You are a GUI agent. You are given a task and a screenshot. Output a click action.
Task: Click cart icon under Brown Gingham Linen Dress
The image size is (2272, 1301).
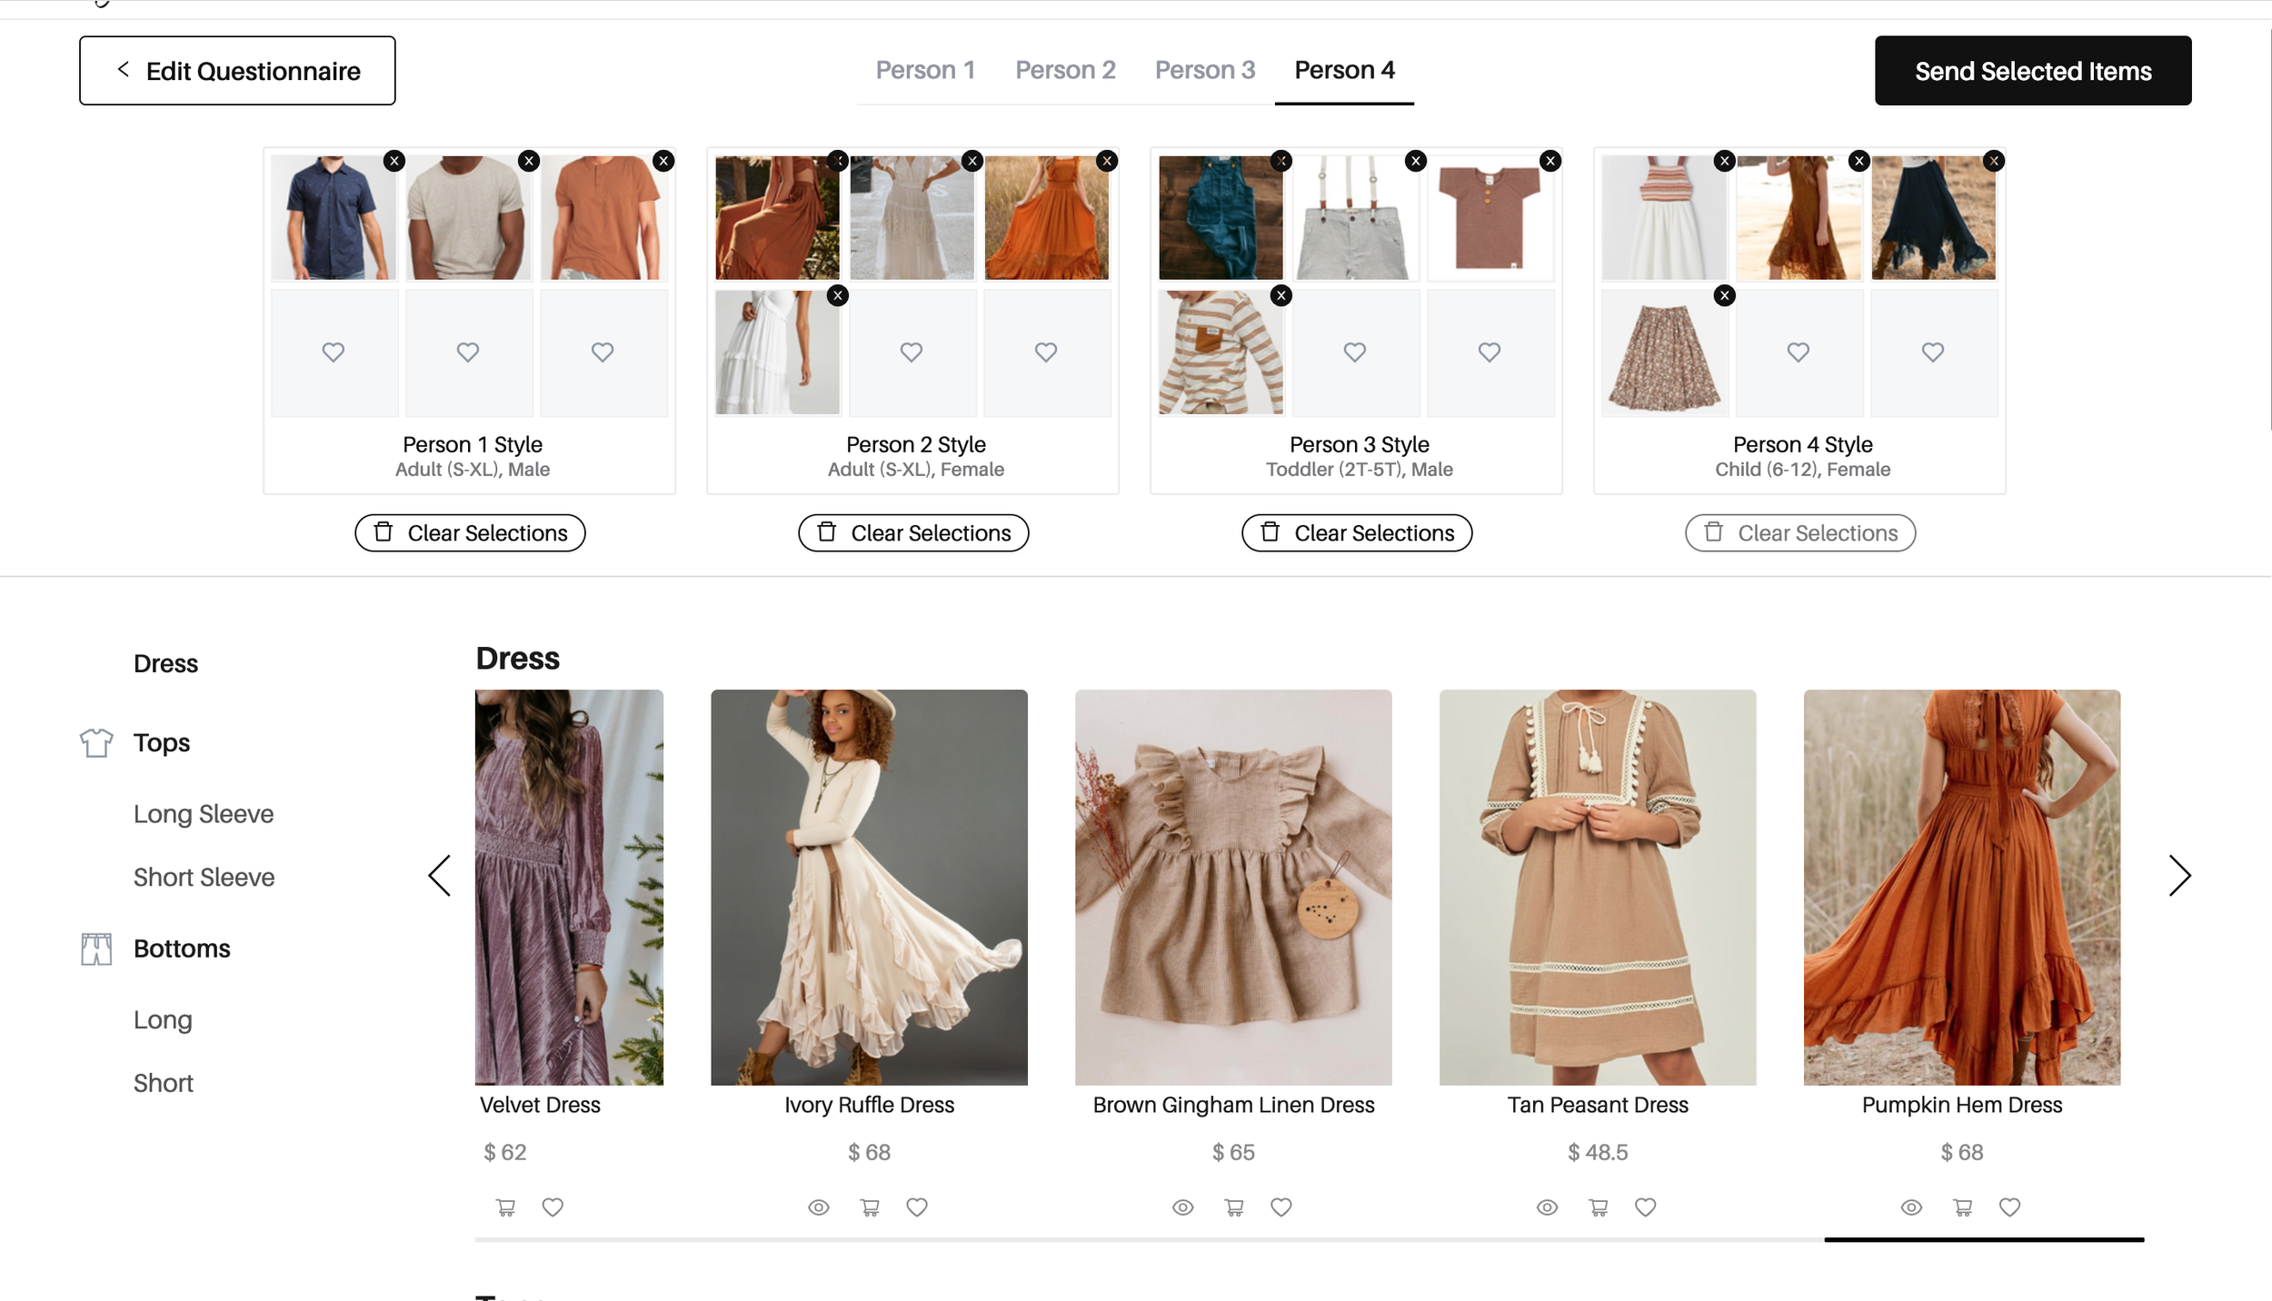point(1233,1207)
